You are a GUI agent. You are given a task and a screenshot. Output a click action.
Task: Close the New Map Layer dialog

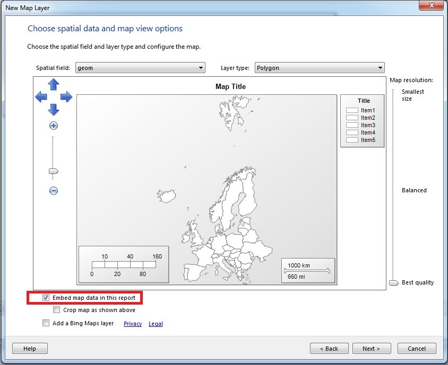tap(432, 5)
